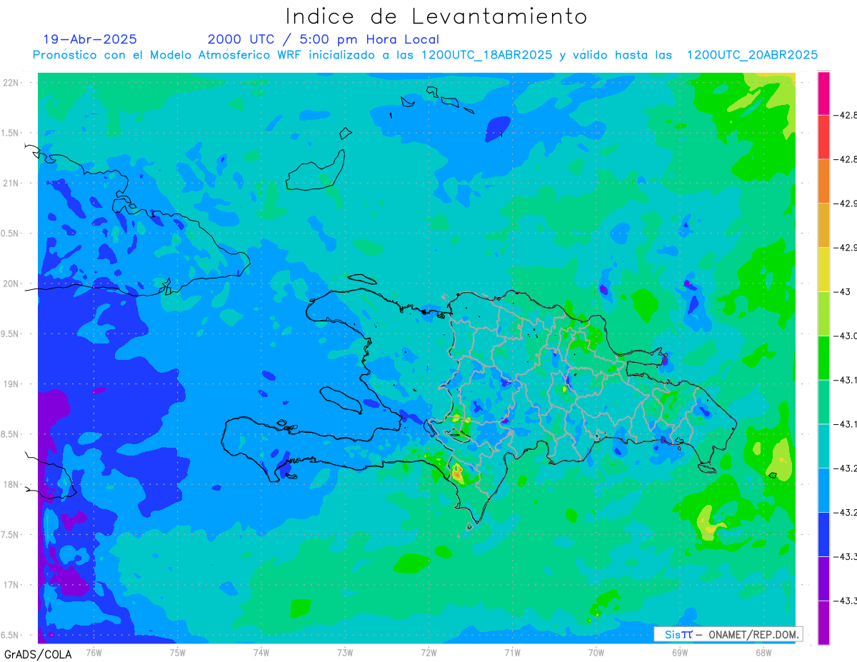Click the '76W' longitude label

coord(94,653)
